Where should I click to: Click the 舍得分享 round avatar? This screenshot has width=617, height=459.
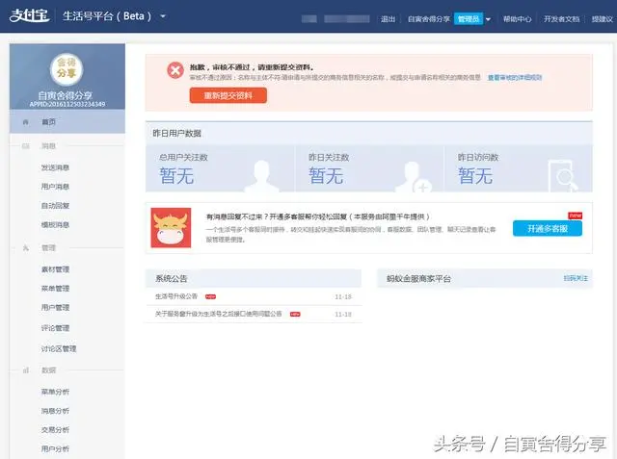67,68
